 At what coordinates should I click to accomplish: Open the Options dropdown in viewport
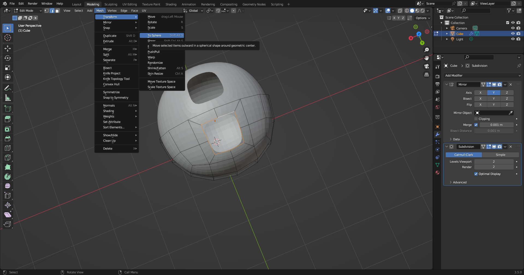click(x=423, y=18)
